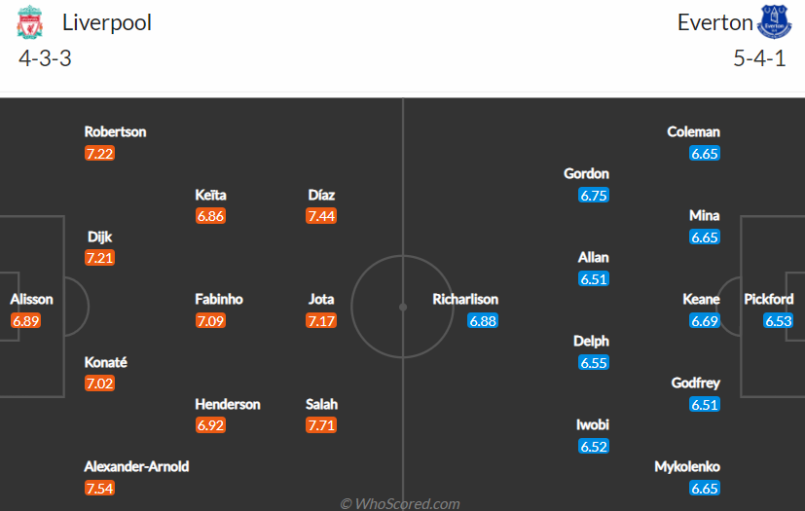This screenshot has width=805, height=511.
Task: Click Richarlison's 6.88 rating badge
Action: point(483,321)
